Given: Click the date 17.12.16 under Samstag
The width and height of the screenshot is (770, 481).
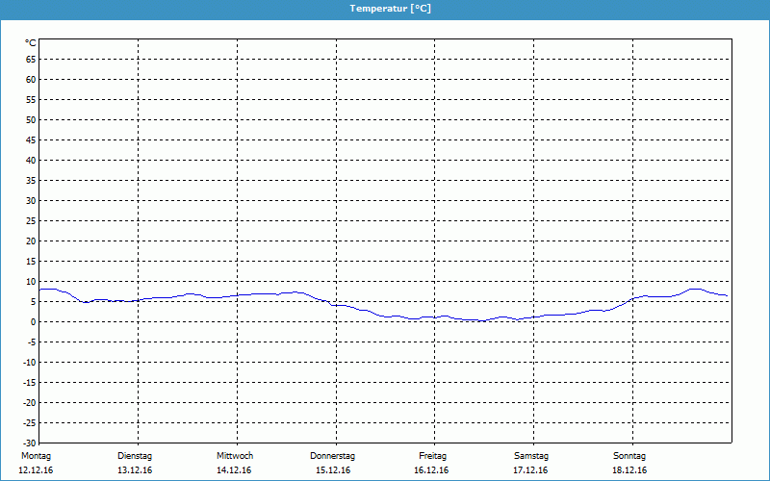Looking at the screenshot, I should (x=531, y=470).
